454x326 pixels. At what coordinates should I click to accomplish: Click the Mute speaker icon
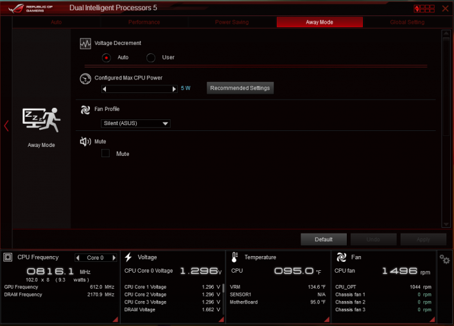[x=85, y=141]
